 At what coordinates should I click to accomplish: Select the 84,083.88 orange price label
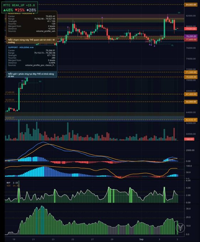(x=191, y=5)
